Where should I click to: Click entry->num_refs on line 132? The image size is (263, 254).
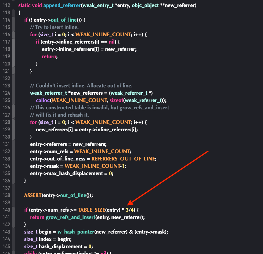tap(49, 151)
